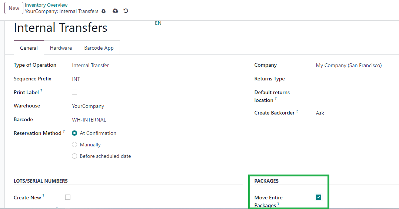The image size is (399, 209).
Task: Click the Reservation Method help tooltip icon
Action: coord(64,131)
